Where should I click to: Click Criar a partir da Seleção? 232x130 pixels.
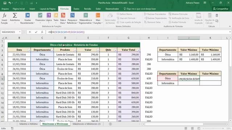pyautogui.click(x=129, y=22)
